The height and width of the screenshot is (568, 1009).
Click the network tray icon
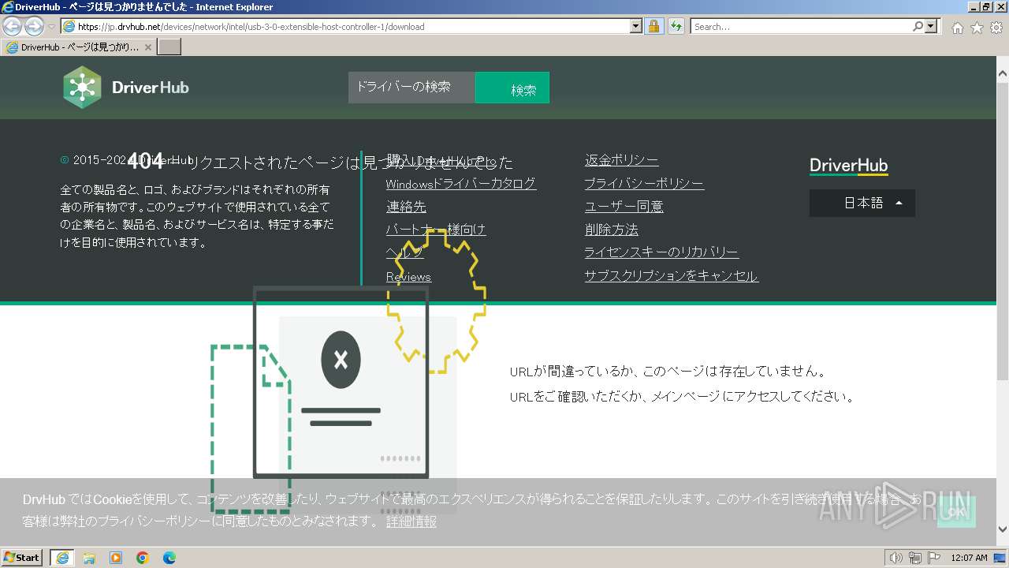915,558
